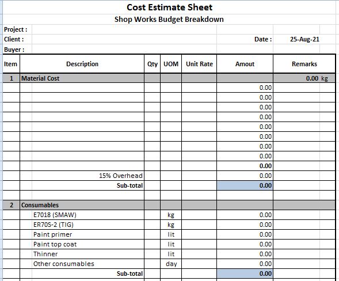Click the Qty column header
Image resolution: width=339 pixels, height=281 pixels.
point(153,64)
